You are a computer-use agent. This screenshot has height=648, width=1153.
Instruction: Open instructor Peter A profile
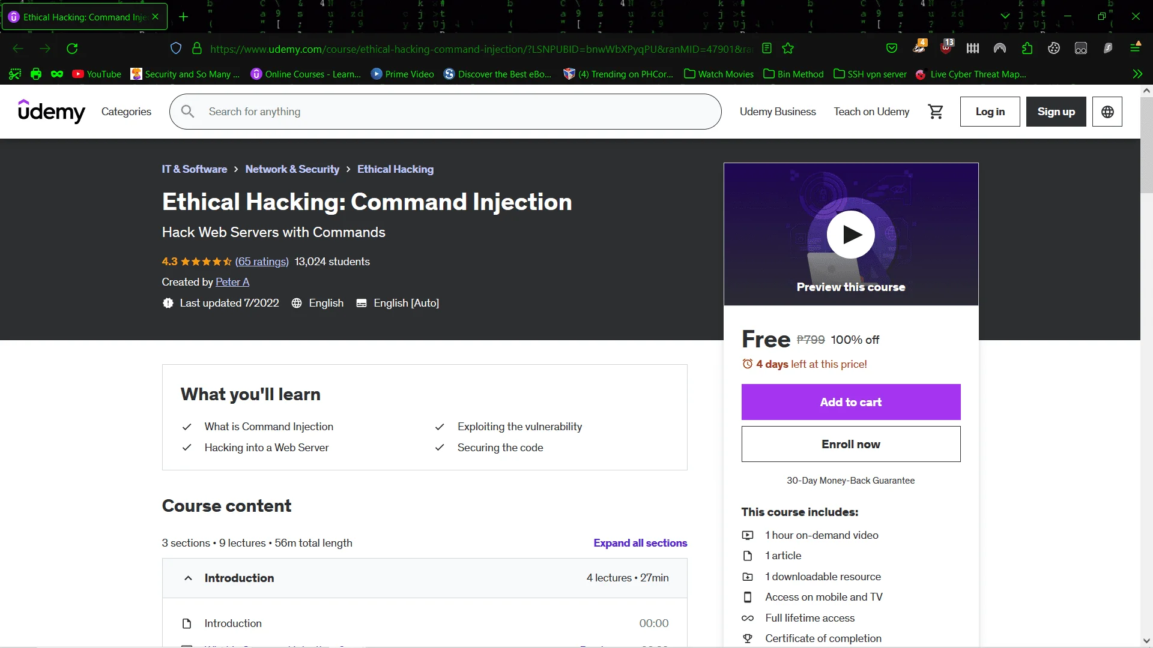[x=232, y=282]
